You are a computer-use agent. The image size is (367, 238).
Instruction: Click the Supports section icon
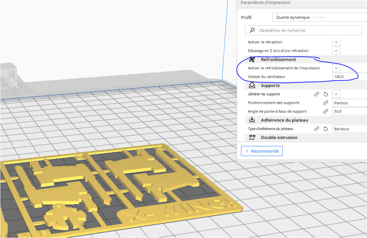pyautogui.click(x=252, y=85)
